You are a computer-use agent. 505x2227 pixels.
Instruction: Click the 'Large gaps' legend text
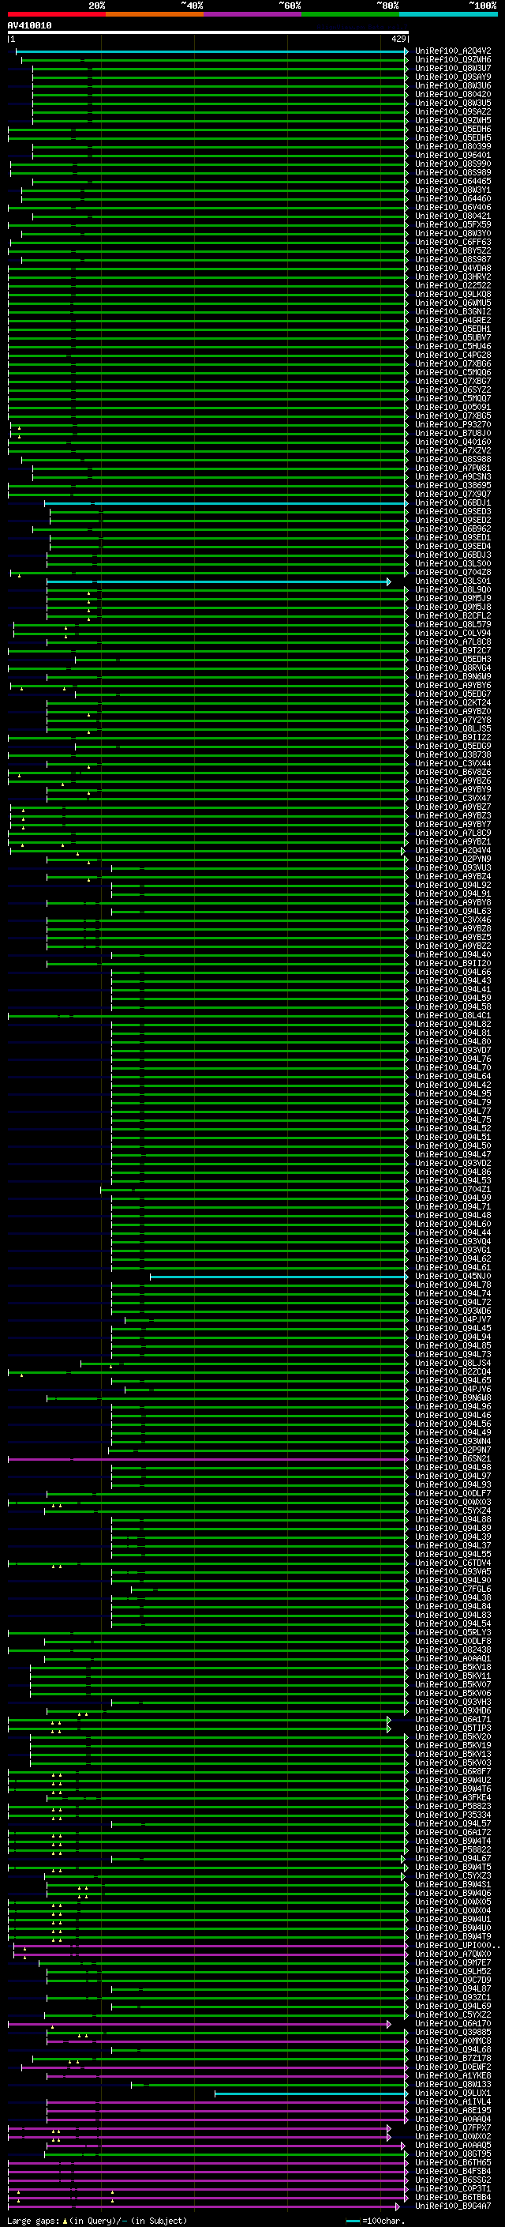(x=33, y=2221)
